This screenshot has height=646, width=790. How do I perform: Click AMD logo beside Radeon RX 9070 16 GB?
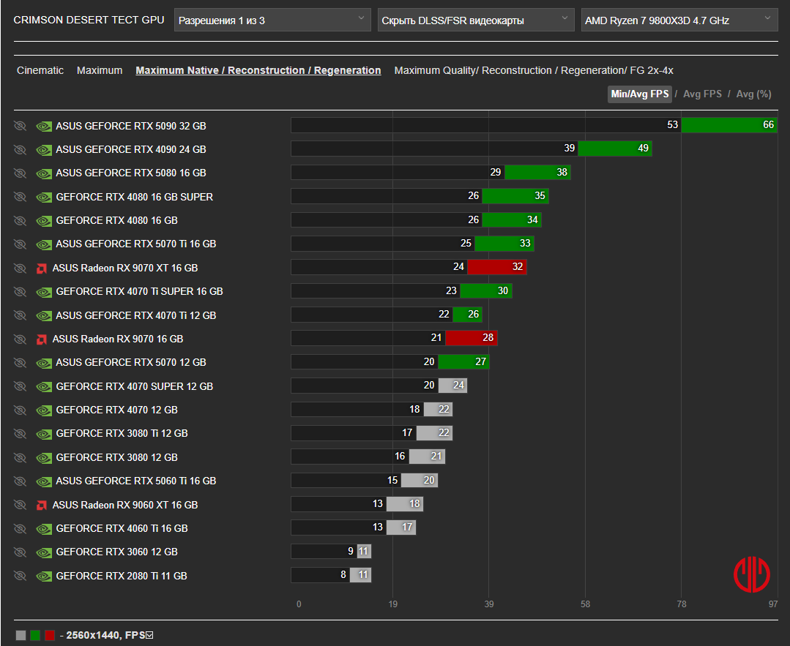pyautogui.click(x=42, y=339)
